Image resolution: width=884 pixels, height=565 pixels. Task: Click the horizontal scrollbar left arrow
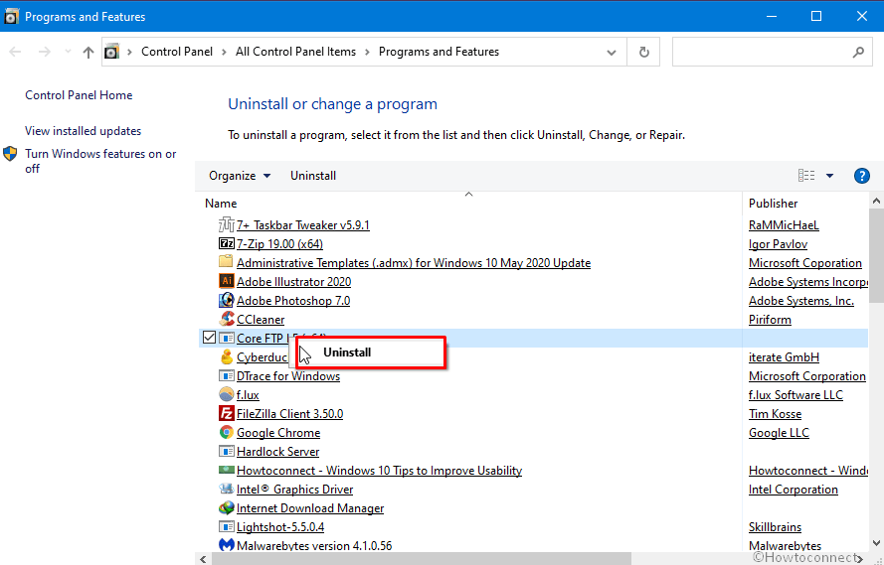tap(203, 559)
